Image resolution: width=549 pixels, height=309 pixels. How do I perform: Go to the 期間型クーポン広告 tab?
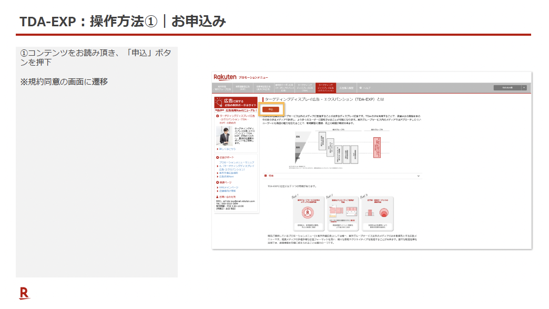coord(284,88)
